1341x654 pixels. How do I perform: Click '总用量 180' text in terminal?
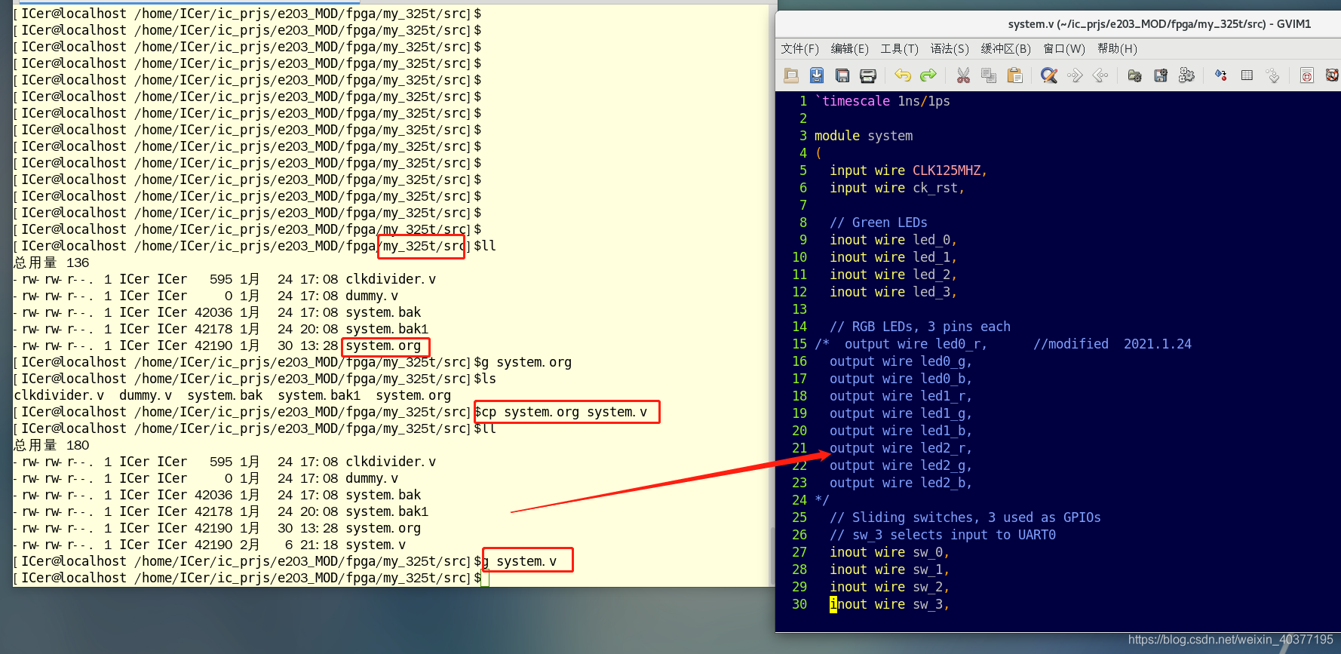(x=51, y=445)
